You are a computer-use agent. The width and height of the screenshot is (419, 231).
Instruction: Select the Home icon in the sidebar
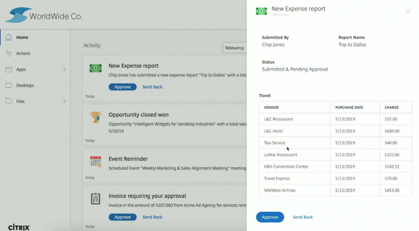click(10, 37)
